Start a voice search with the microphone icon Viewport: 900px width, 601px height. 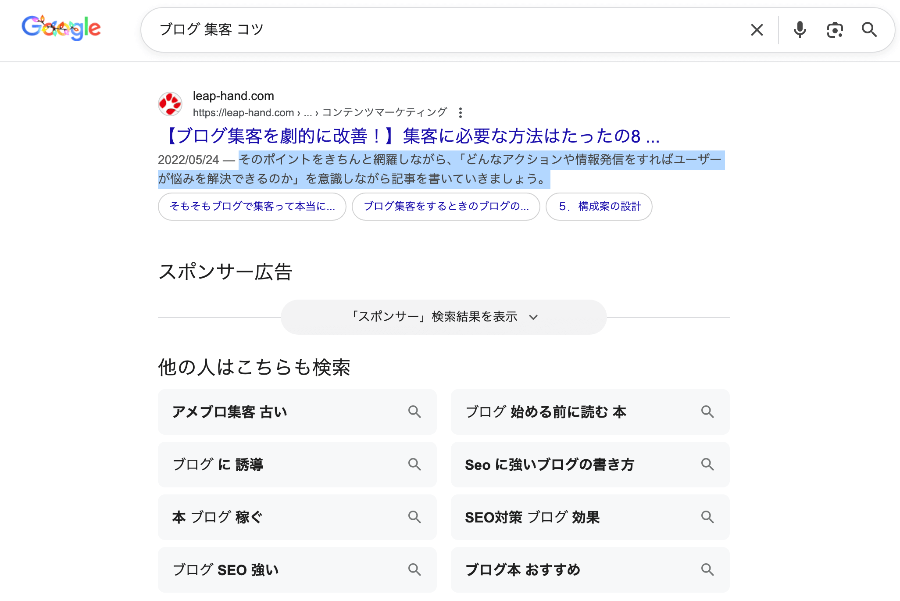pyautogui.click(x=800, y=29)
